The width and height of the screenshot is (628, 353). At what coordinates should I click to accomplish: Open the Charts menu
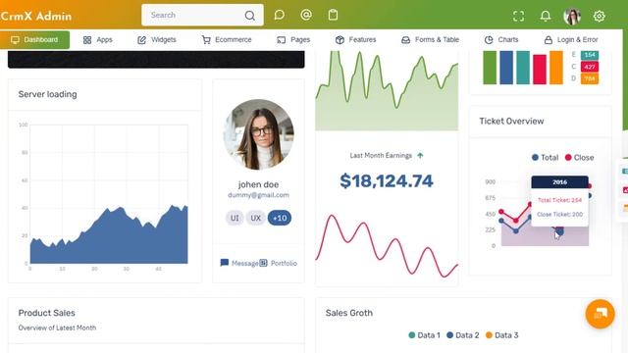(501, 39)
